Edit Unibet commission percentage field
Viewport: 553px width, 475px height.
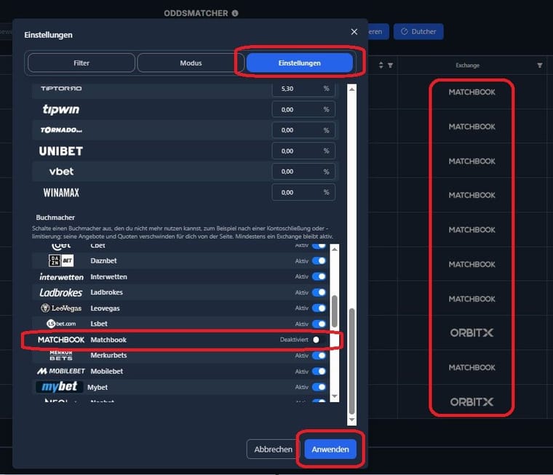(303, 151)
